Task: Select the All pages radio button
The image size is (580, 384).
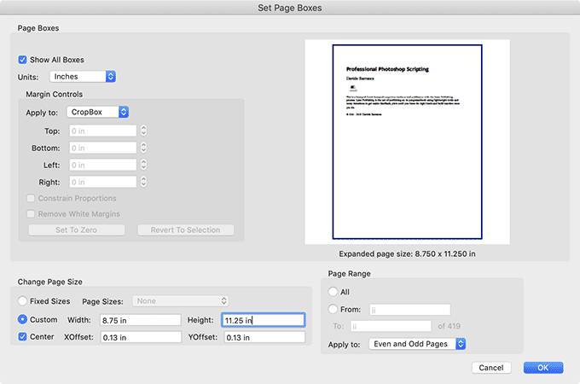Action: coord(333,292)
